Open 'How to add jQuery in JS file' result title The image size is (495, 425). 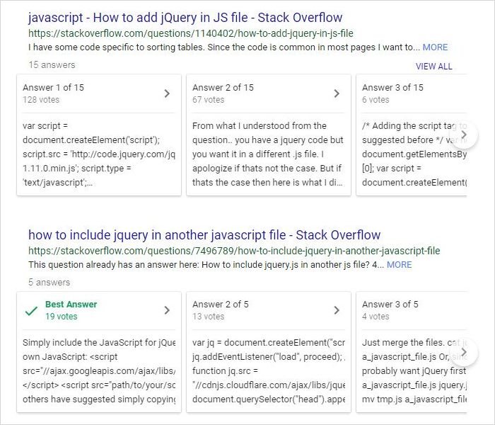click(x=185, y=18)
